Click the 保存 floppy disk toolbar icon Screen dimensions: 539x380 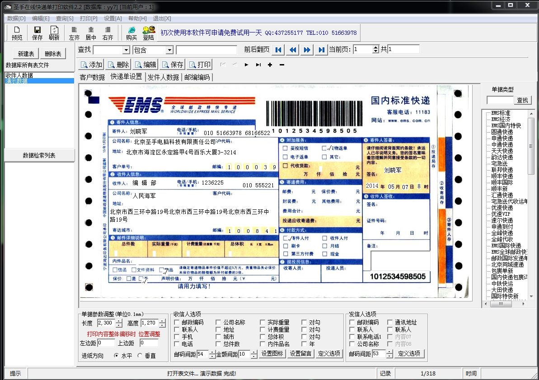(37, 33)
